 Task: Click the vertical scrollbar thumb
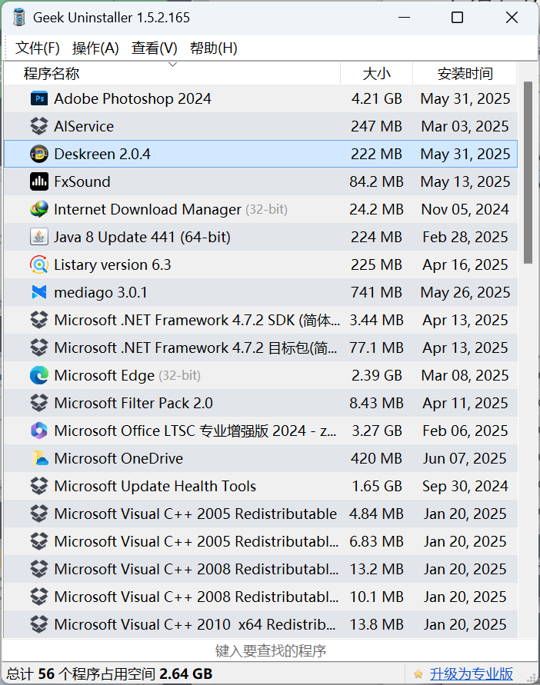(x=528, y=172)
